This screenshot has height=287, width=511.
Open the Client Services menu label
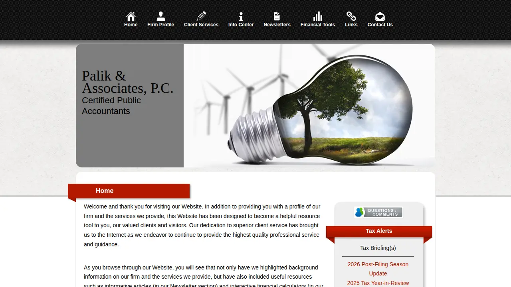(201, 25)
